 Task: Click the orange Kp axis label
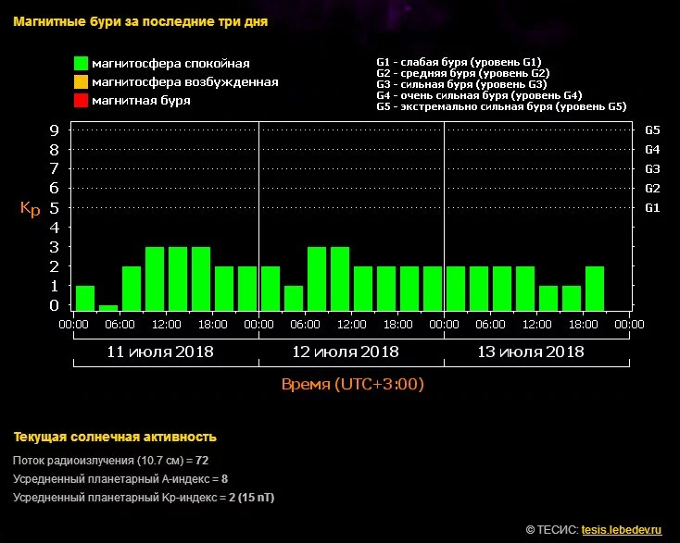(x=30, y=209)
